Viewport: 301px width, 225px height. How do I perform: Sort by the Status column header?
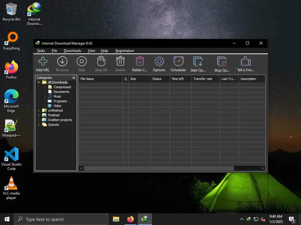click(x=160, y=79)
